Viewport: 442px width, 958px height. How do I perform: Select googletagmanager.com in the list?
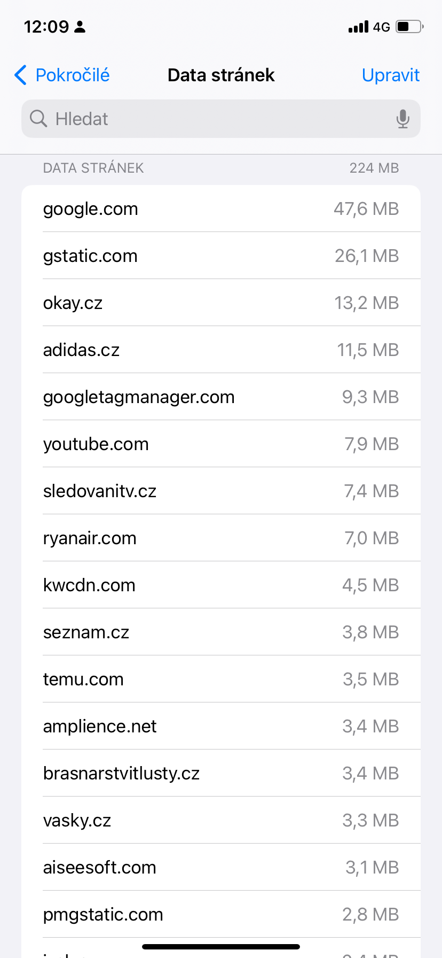point(221,397)
